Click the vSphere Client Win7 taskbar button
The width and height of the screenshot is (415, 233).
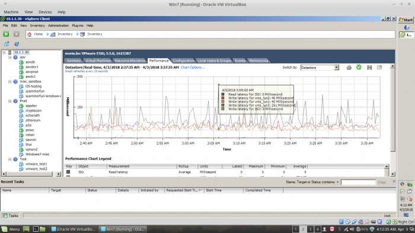click(406, 35)
